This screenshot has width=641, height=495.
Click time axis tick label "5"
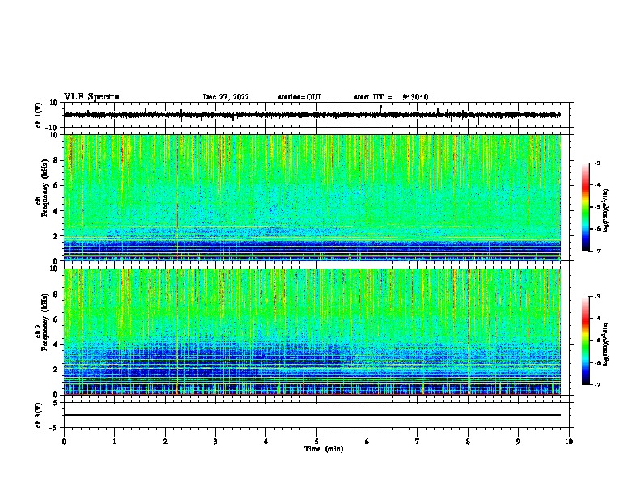tap(316, 442)
